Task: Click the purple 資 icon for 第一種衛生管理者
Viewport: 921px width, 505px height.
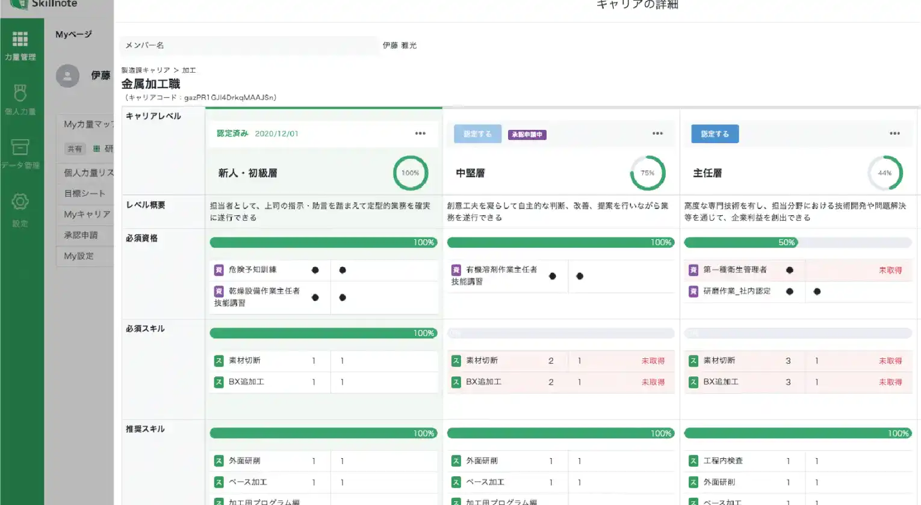Action: point(693,270)
